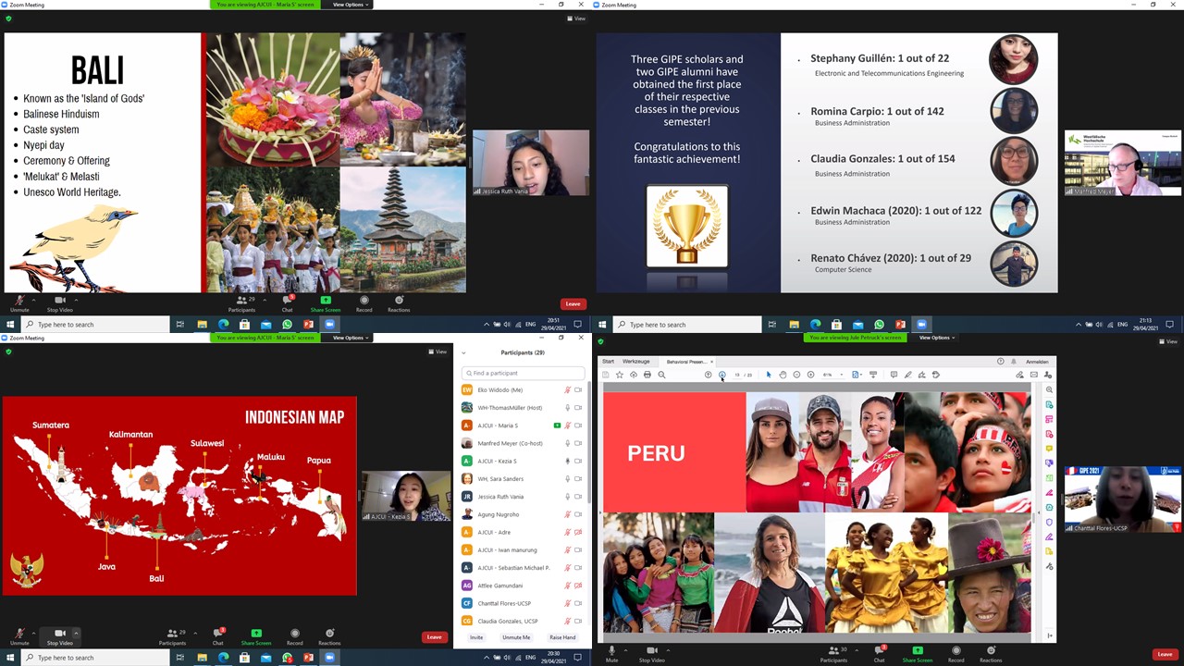Toggle Stop Video in the Peru slide meeting
Screen dimensions: 1184x666
tap(651, 653)
